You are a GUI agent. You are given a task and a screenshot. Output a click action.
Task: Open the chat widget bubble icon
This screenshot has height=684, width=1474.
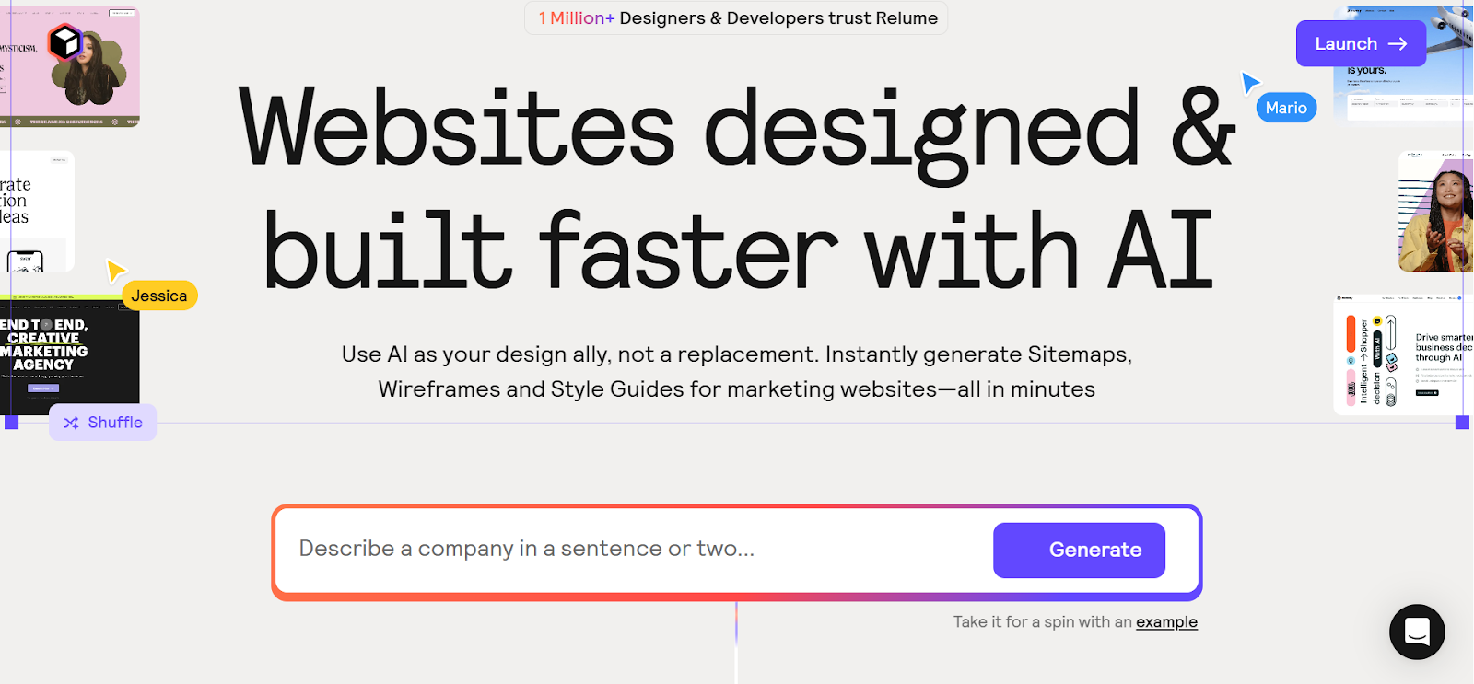[1417, 632]
